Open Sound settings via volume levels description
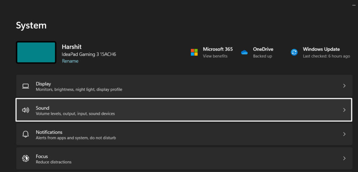The height and width of the screenshot is (172, 358). 75,114
